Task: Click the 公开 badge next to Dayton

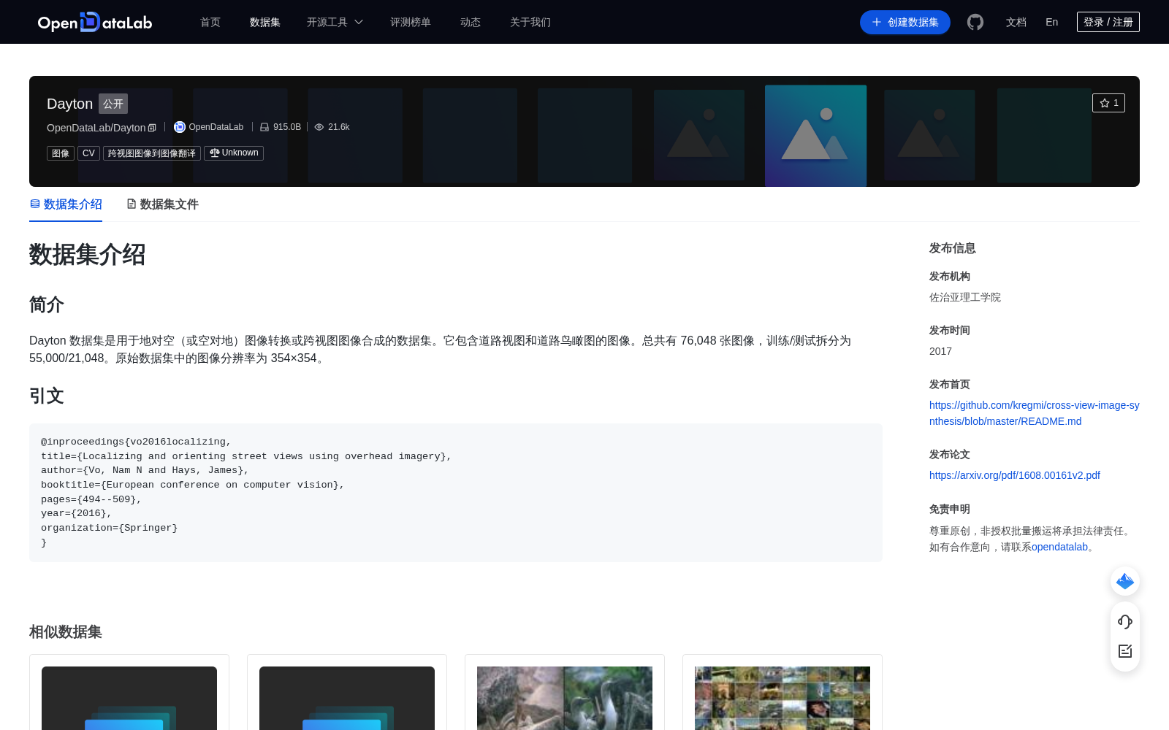Action: [113, 104]
